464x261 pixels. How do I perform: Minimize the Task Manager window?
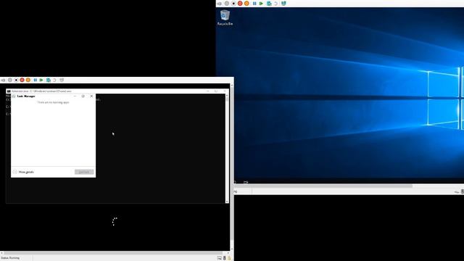click(x=75, y=96)
